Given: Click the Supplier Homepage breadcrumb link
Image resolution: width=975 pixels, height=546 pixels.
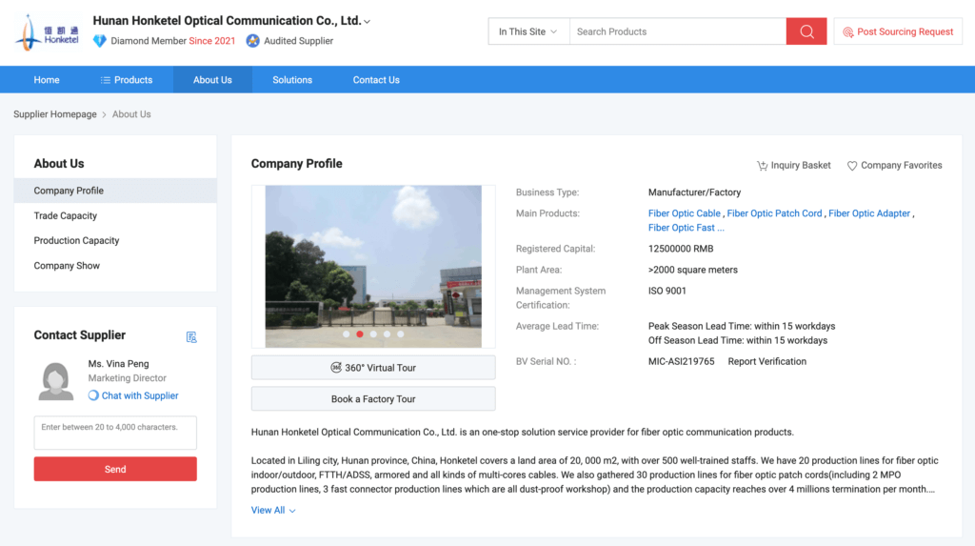Looking at the screenshot, I should 55,114.
